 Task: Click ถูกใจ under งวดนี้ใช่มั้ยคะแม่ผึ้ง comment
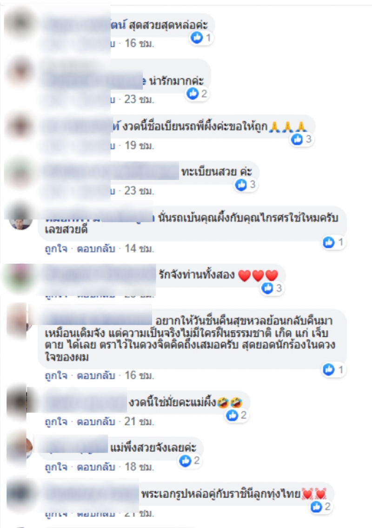[x=56, y=421]
